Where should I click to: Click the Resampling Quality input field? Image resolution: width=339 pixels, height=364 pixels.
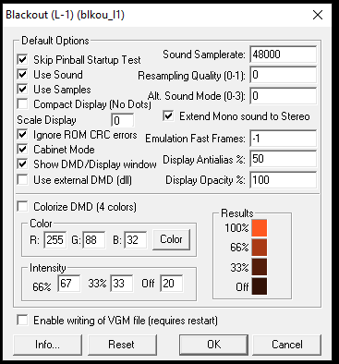(283, 75)
